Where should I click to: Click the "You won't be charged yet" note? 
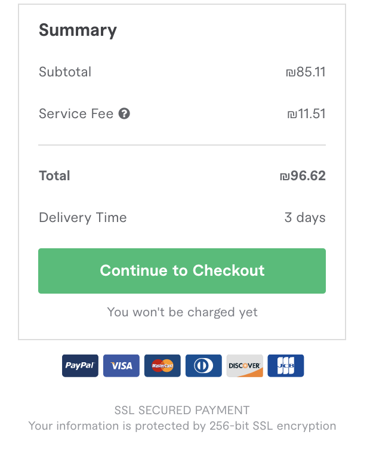(x=182, y=312)
